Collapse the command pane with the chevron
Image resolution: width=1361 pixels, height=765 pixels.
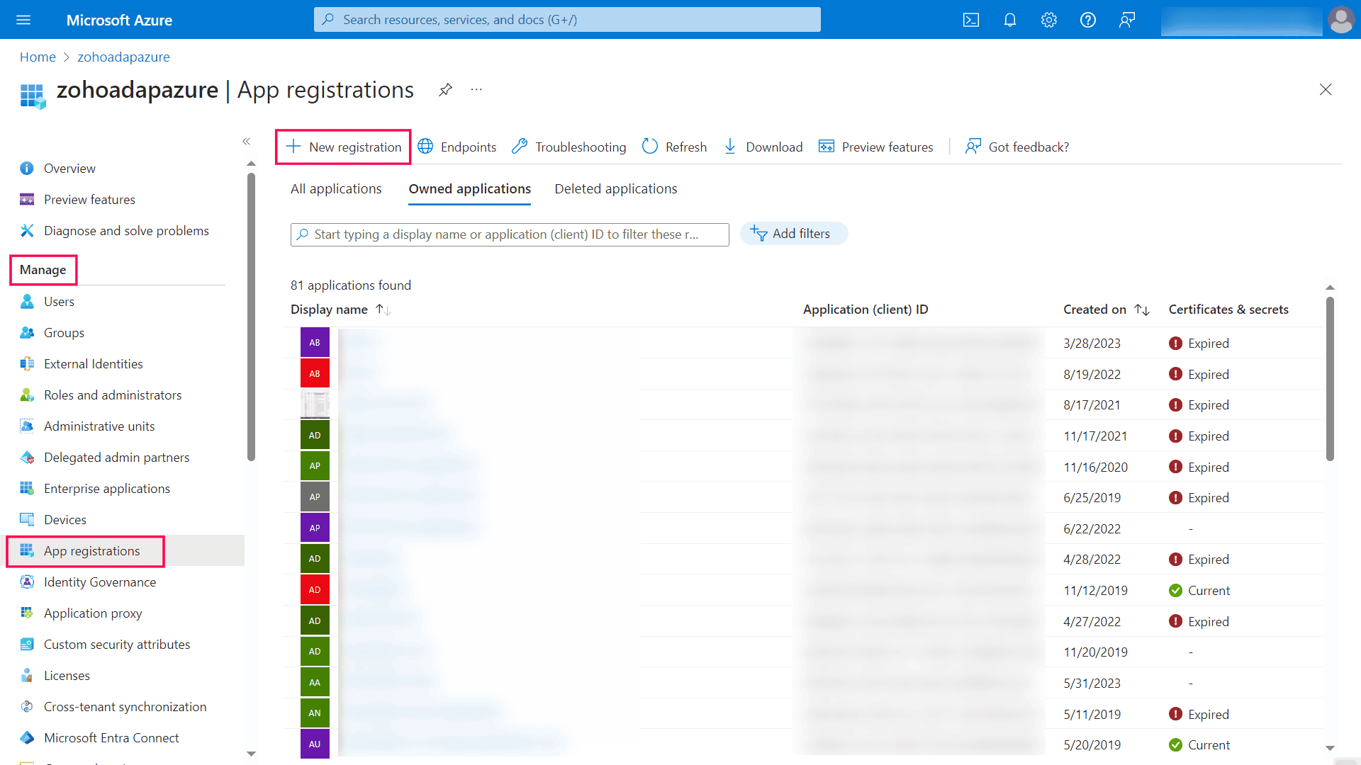(x=247, y=141)
